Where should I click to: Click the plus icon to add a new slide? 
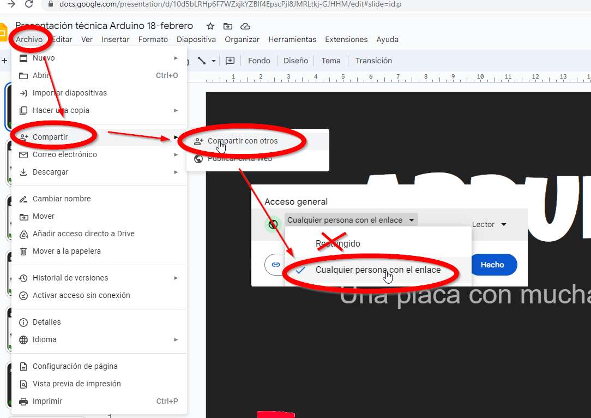[x=4, y=61]
